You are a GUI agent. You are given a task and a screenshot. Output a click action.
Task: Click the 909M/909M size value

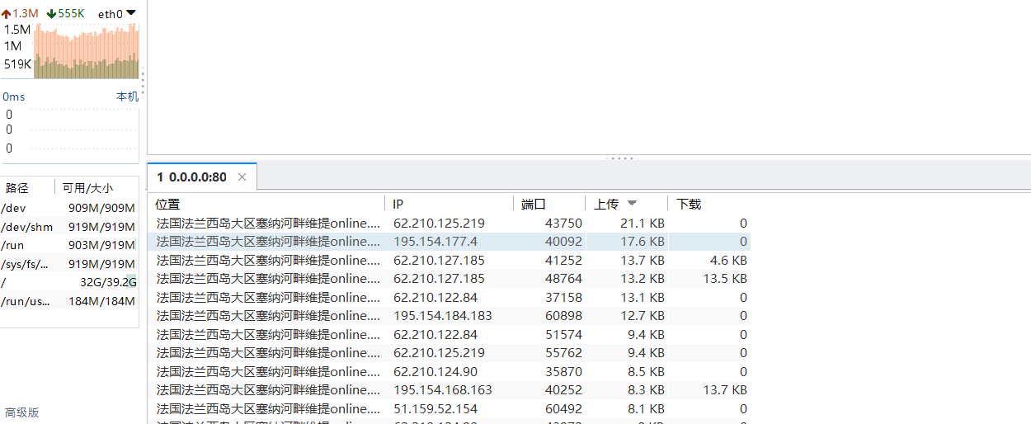coord(101,208)
